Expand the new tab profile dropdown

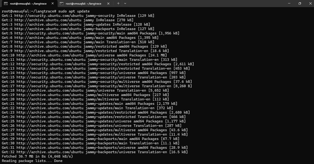point(125,3)
